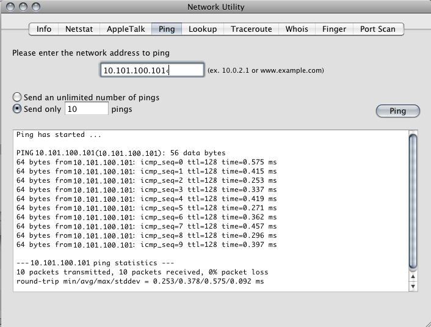Open the Port Scan tab
This screenshot has width=431, height=327.
click(x=377, y=29)
